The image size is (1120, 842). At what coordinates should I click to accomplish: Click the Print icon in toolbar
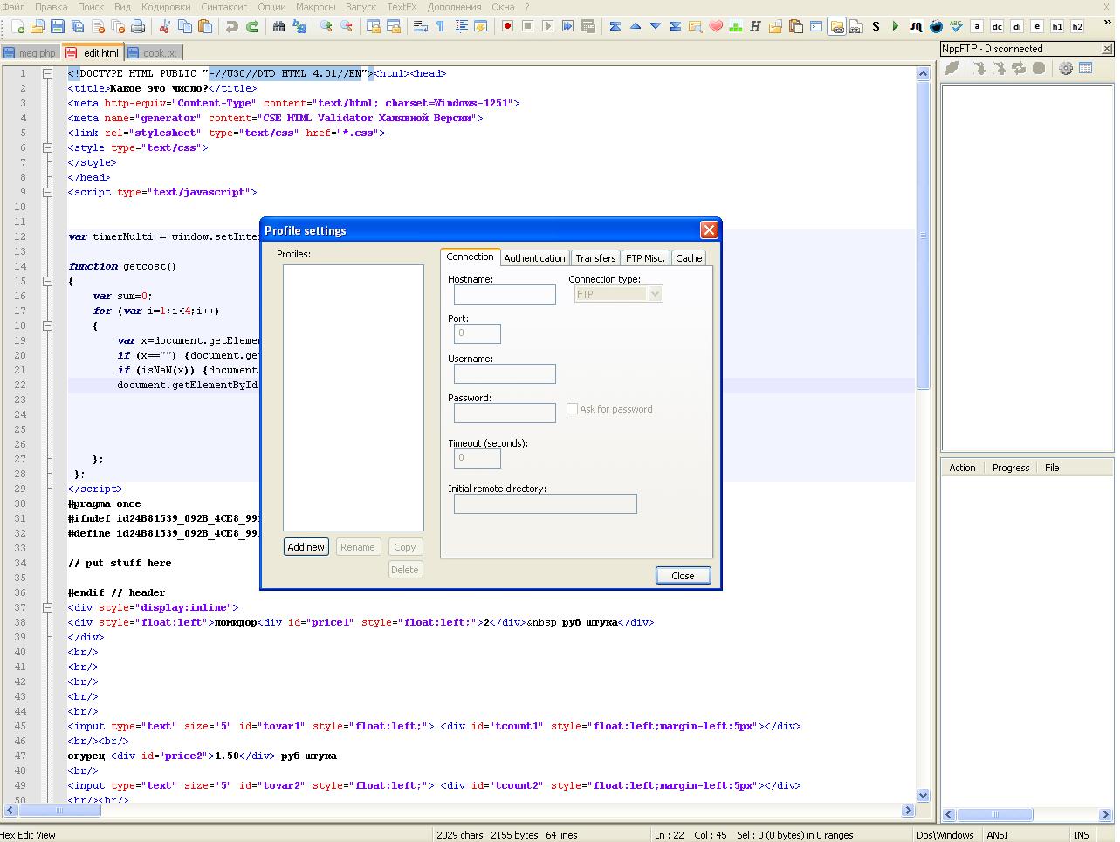pyautogui.click(x=138, y=27)
